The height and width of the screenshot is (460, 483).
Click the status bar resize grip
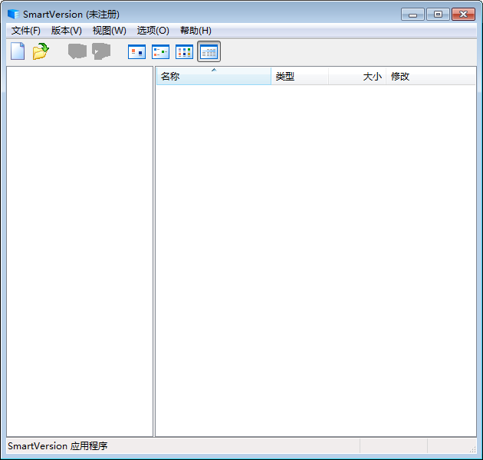click(x=472, y=449)
